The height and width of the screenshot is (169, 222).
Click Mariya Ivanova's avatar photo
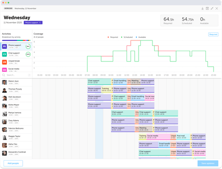4,114
